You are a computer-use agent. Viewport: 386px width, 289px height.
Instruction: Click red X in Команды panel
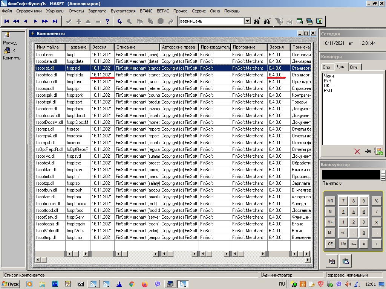pyautogui.click(x=357, y=152)
